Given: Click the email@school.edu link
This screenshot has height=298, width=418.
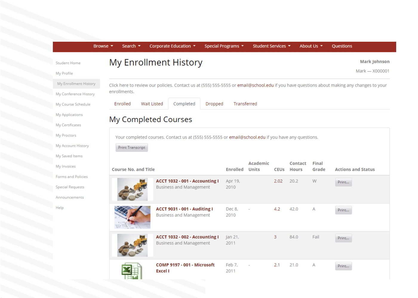Looking at the screenshot, I should [255, 85].
